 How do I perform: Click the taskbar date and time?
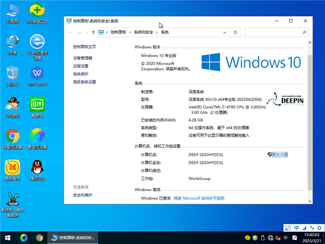pos(309,237)
